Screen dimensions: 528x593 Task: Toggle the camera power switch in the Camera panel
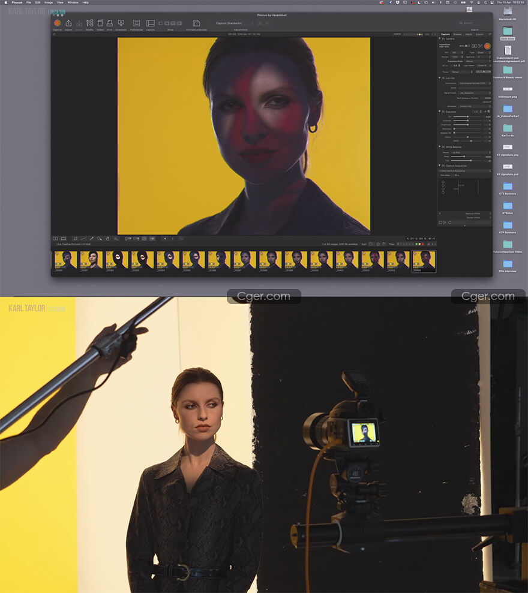467,46
